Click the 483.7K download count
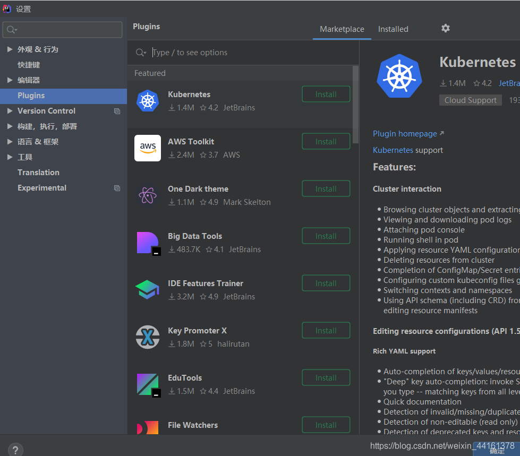The width and height of the screenshot is (520, 456). pyautogui.click(x=189, y=249)
